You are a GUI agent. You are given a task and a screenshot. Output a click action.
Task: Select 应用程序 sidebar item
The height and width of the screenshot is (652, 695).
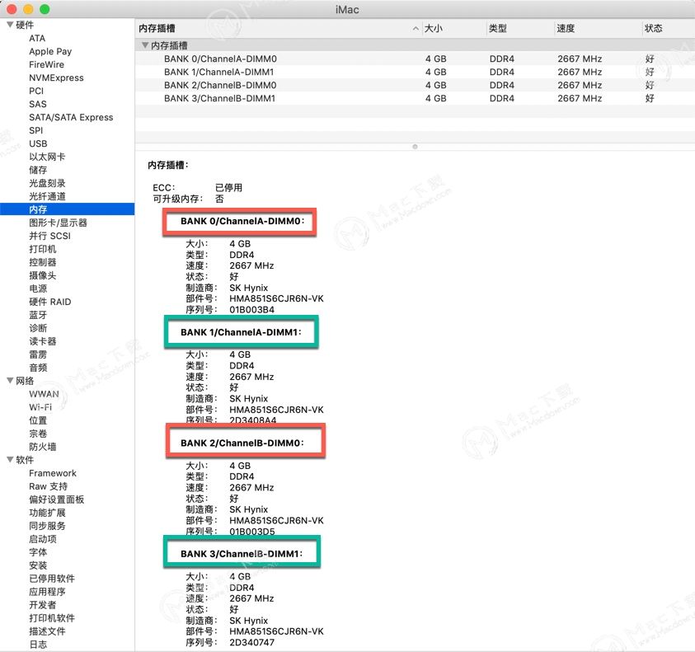47,592
